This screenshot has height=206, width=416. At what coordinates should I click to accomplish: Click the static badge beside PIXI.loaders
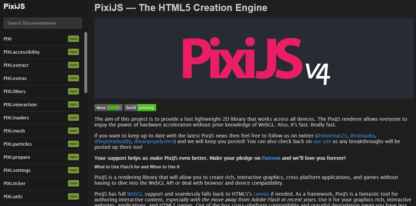click(74, 117)
